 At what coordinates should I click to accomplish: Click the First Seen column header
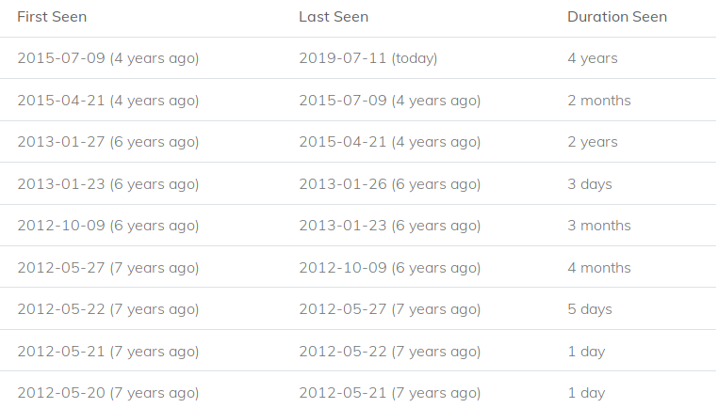click(52, 17)
